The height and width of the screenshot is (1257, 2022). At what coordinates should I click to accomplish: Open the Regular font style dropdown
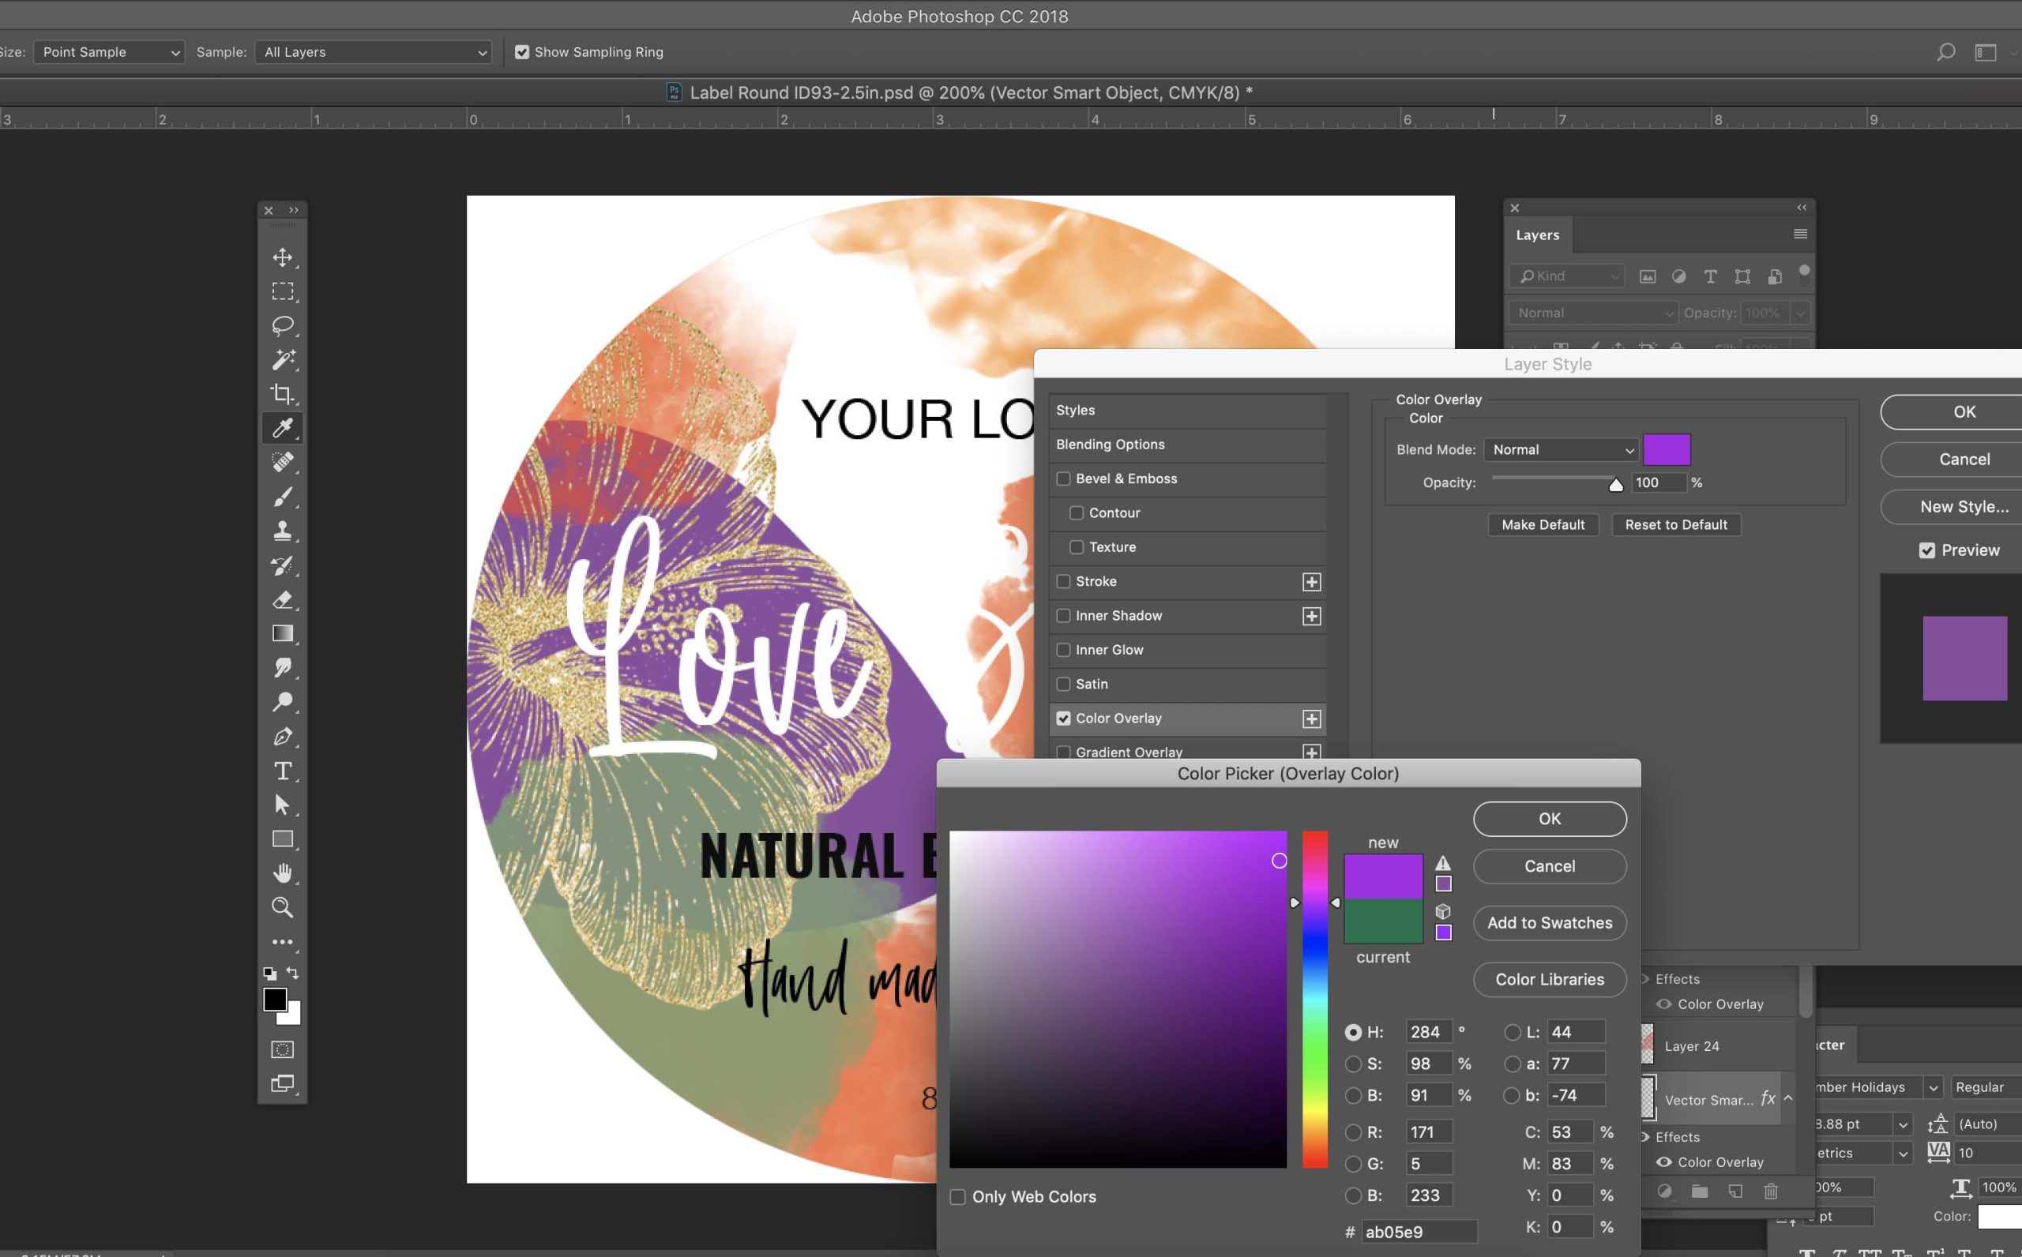pos(1986,1087)
